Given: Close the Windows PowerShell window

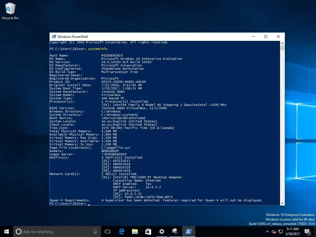Looking at the screenshot, I should (x=278, y=36).
